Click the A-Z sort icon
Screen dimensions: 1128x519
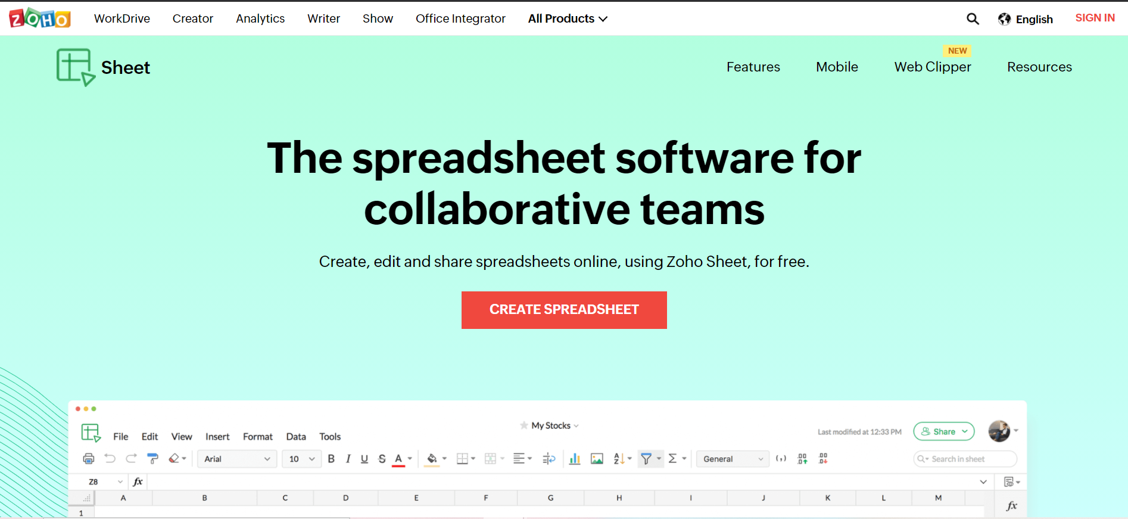(x=619, y=459)
